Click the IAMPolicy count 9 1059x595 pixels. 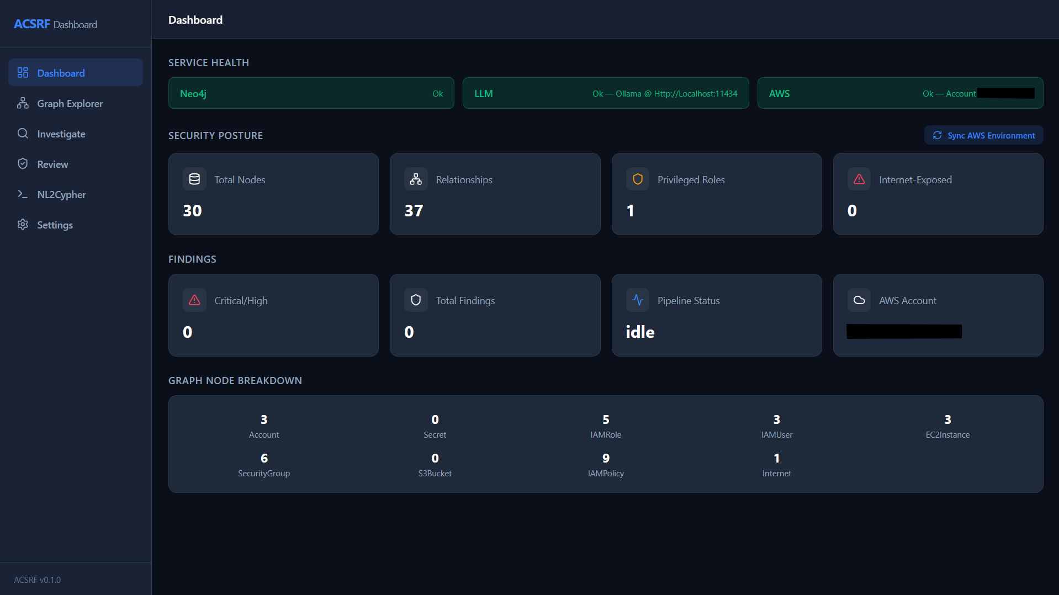606,458
